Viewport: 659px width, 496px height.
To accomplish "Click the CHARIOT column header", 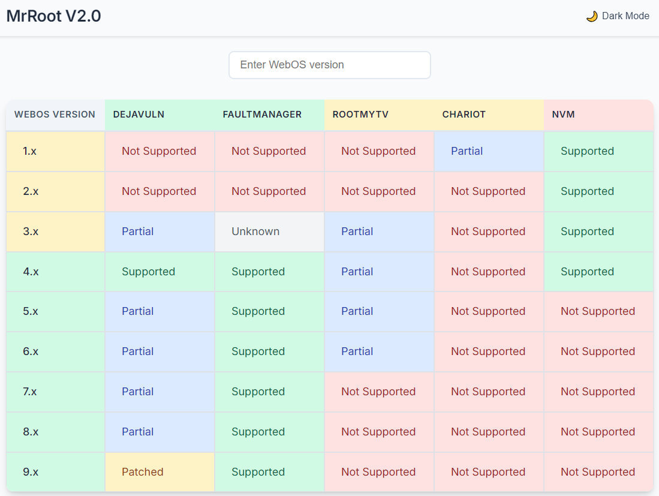I will tap(464, 115).
